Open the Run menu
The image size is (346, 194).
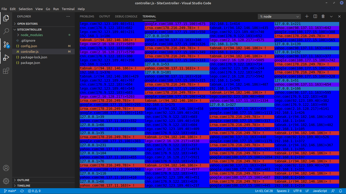pos(56,9)
